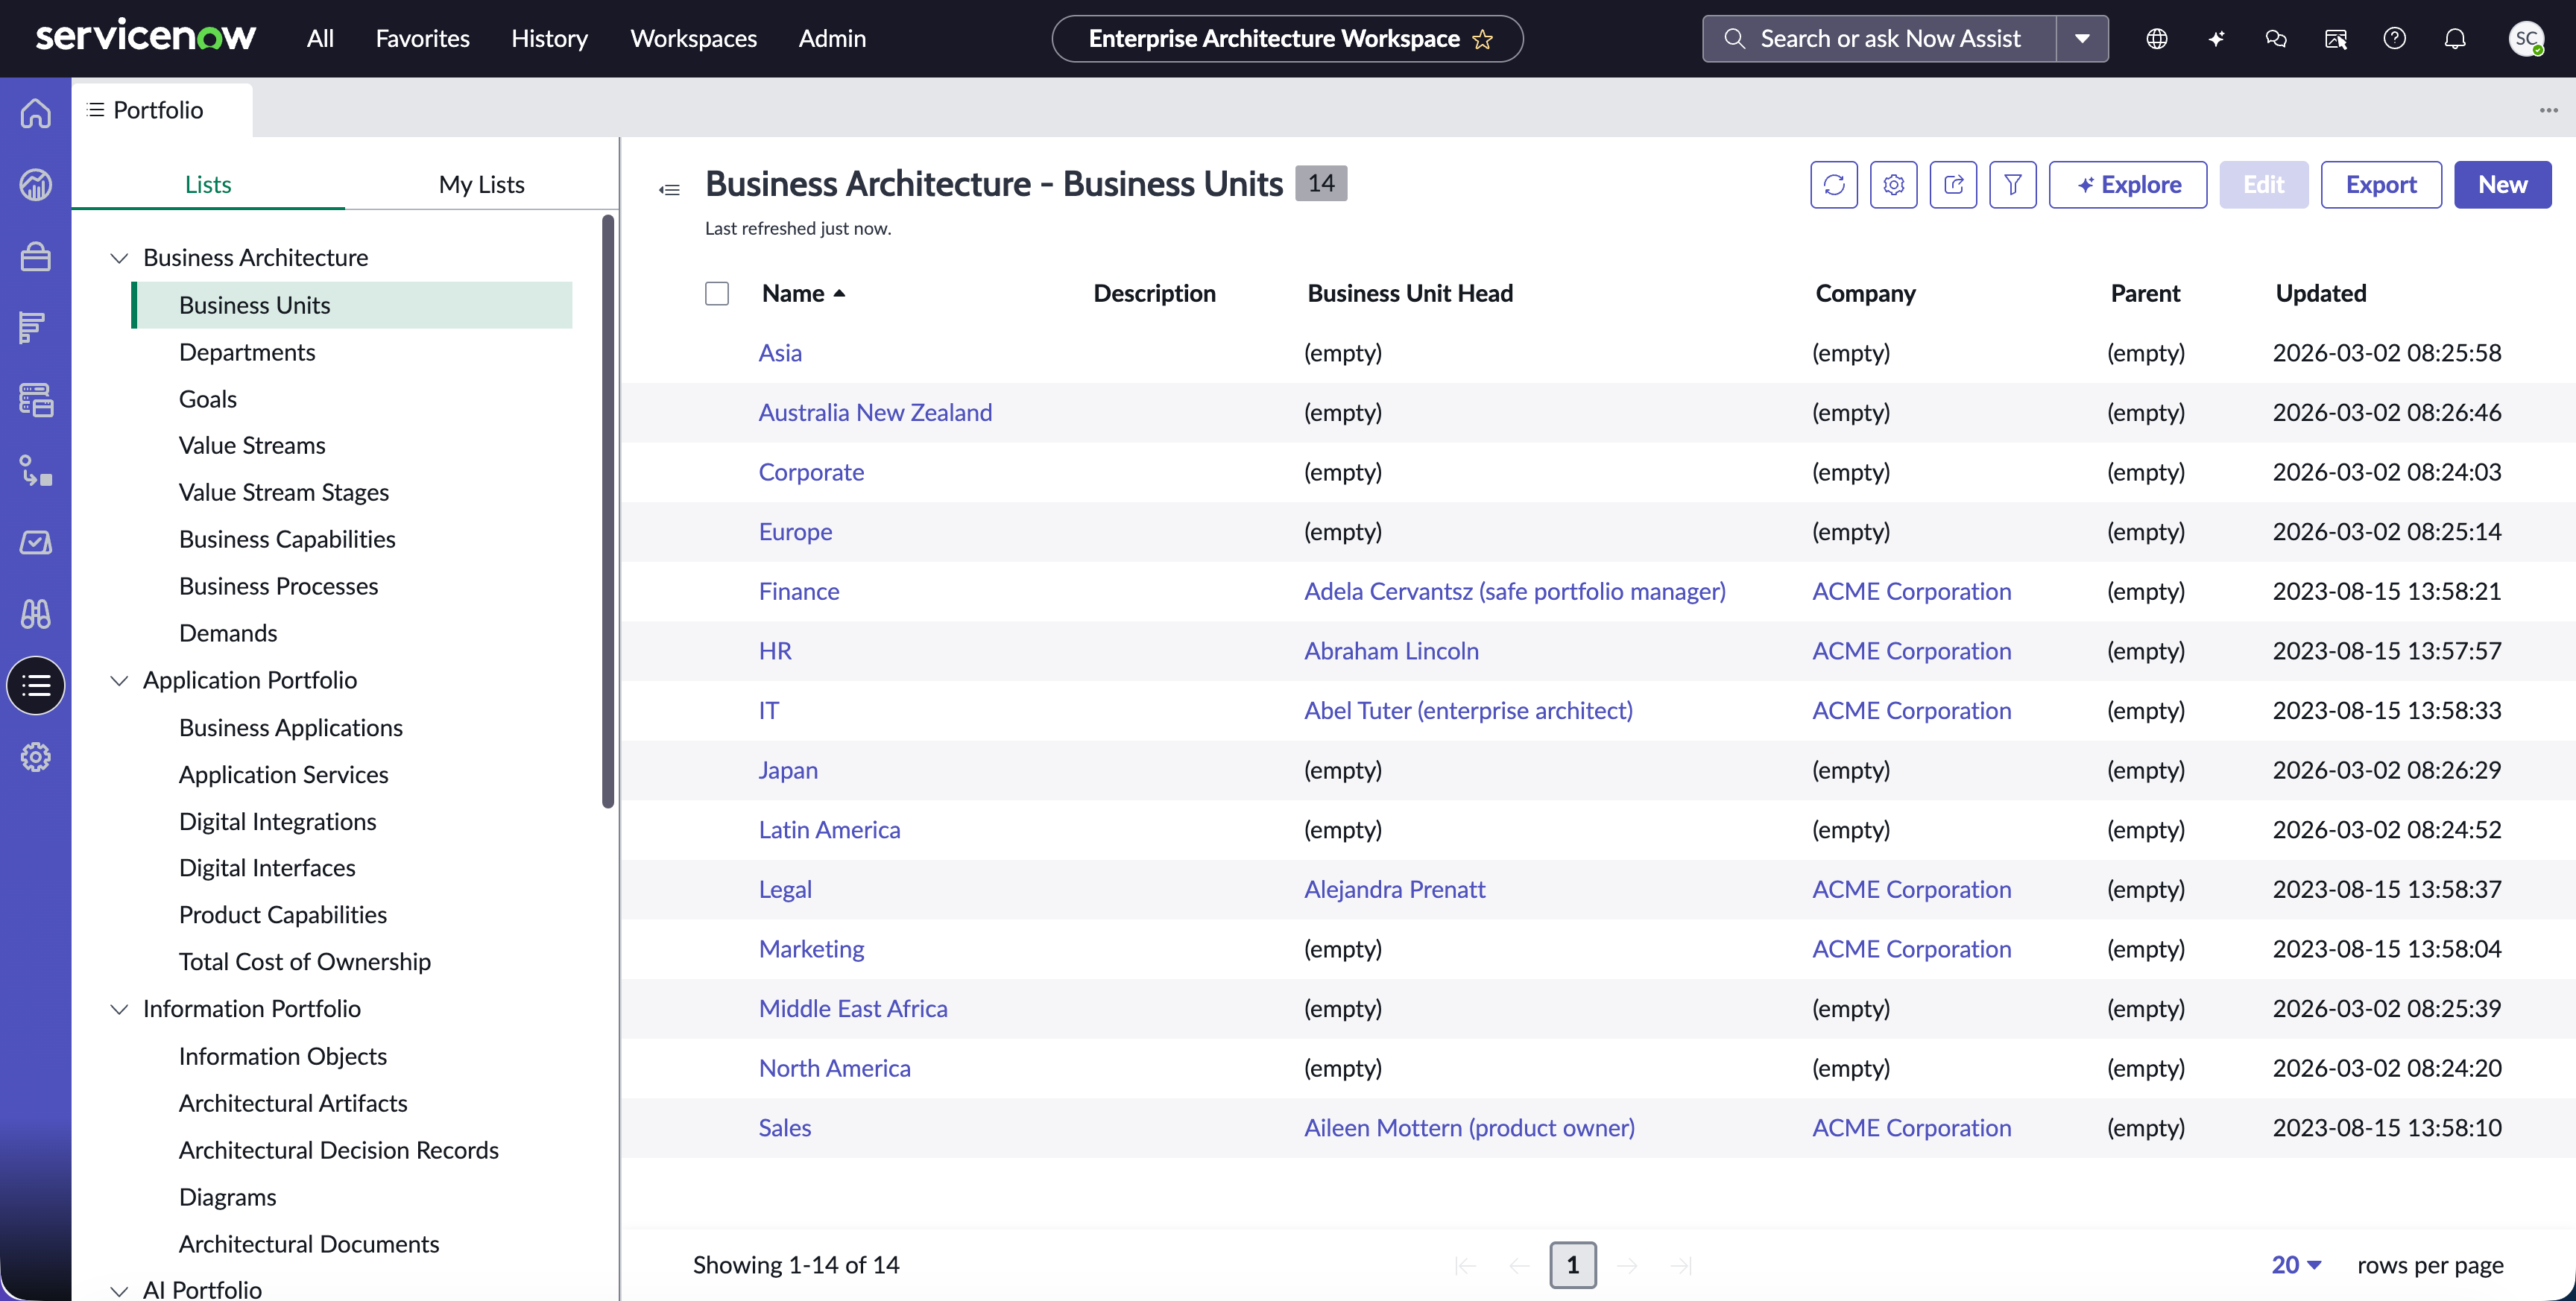Open the Workspaces menu

tap(693, 38)
